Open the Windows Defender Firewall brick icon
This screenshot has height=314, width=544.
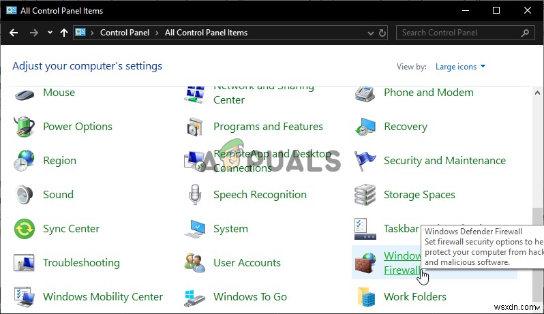[x=365, y=263]
